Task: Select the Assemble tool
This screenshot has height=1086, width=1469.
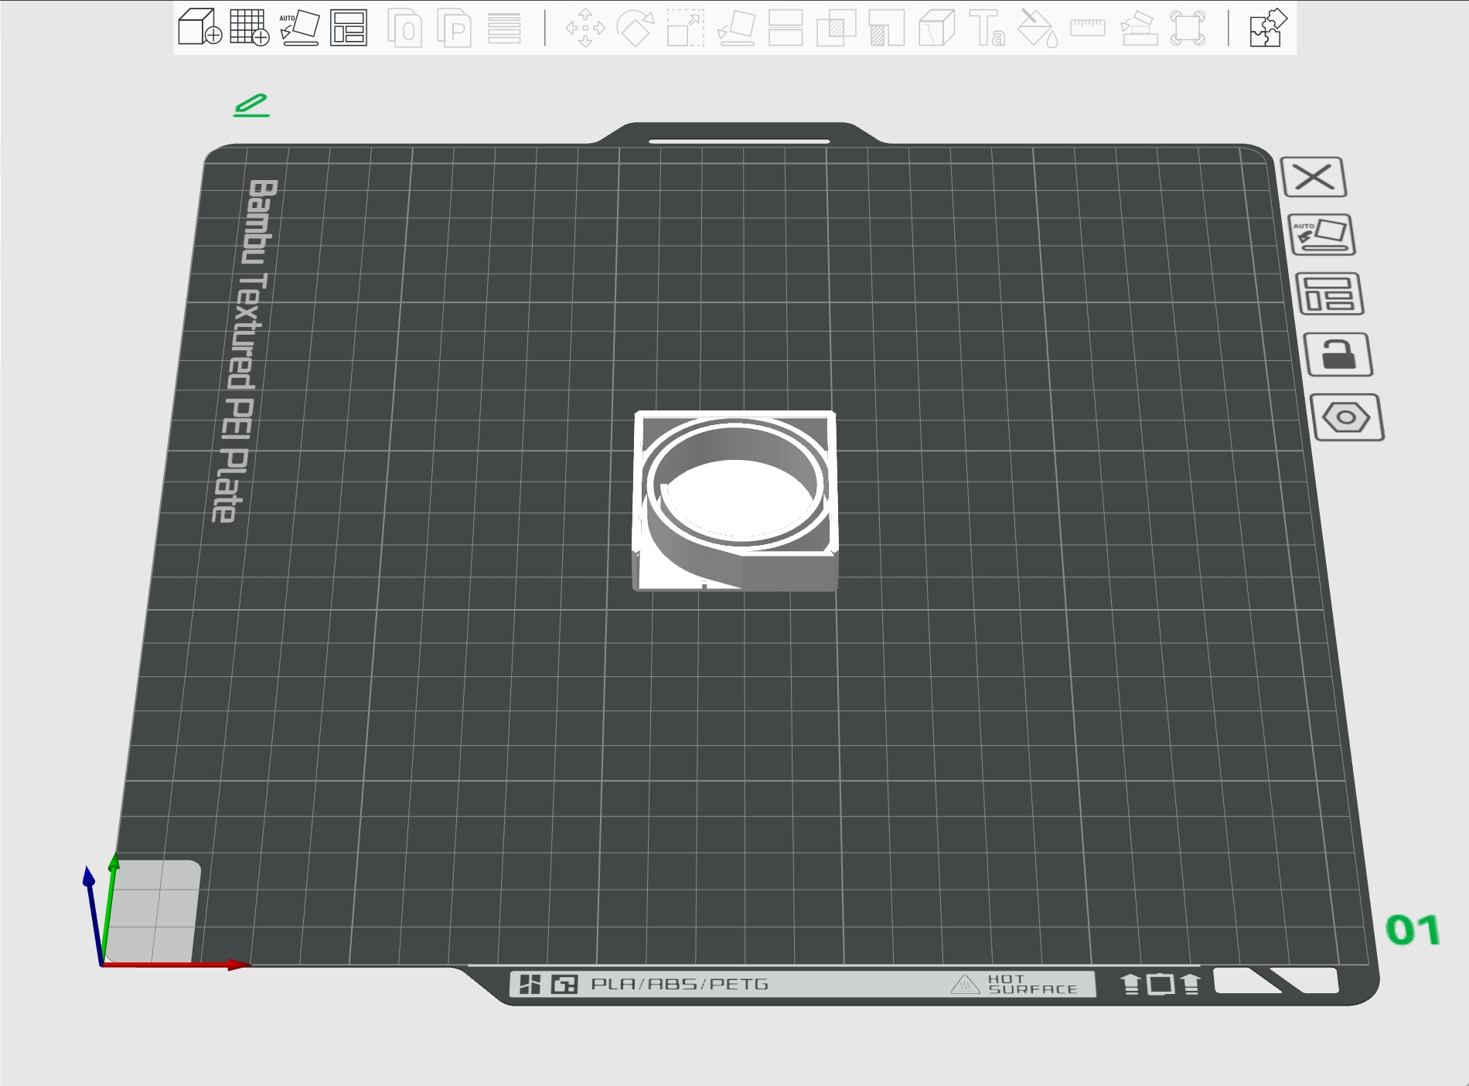Action: (x=1139, y=28)
